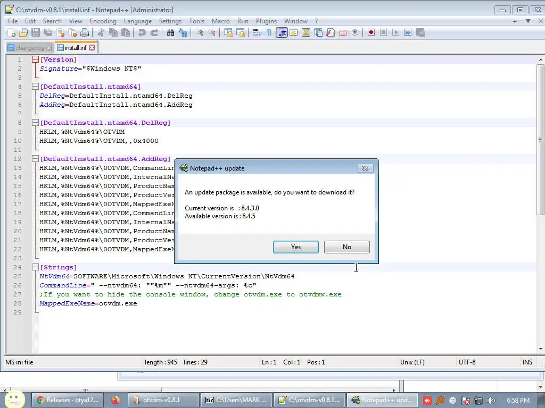Close the Notepad++ update dialog

pos(365,168)
